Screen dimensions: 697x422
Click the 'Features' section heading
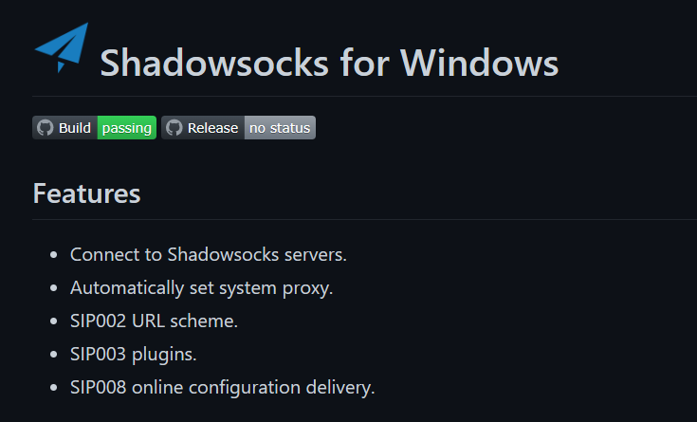point(86,193)
